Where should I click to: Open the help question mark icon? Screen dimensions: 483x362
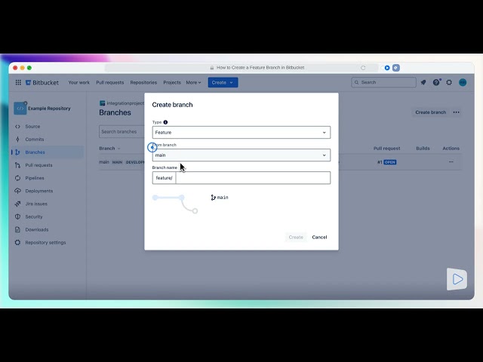pos(436,82)
